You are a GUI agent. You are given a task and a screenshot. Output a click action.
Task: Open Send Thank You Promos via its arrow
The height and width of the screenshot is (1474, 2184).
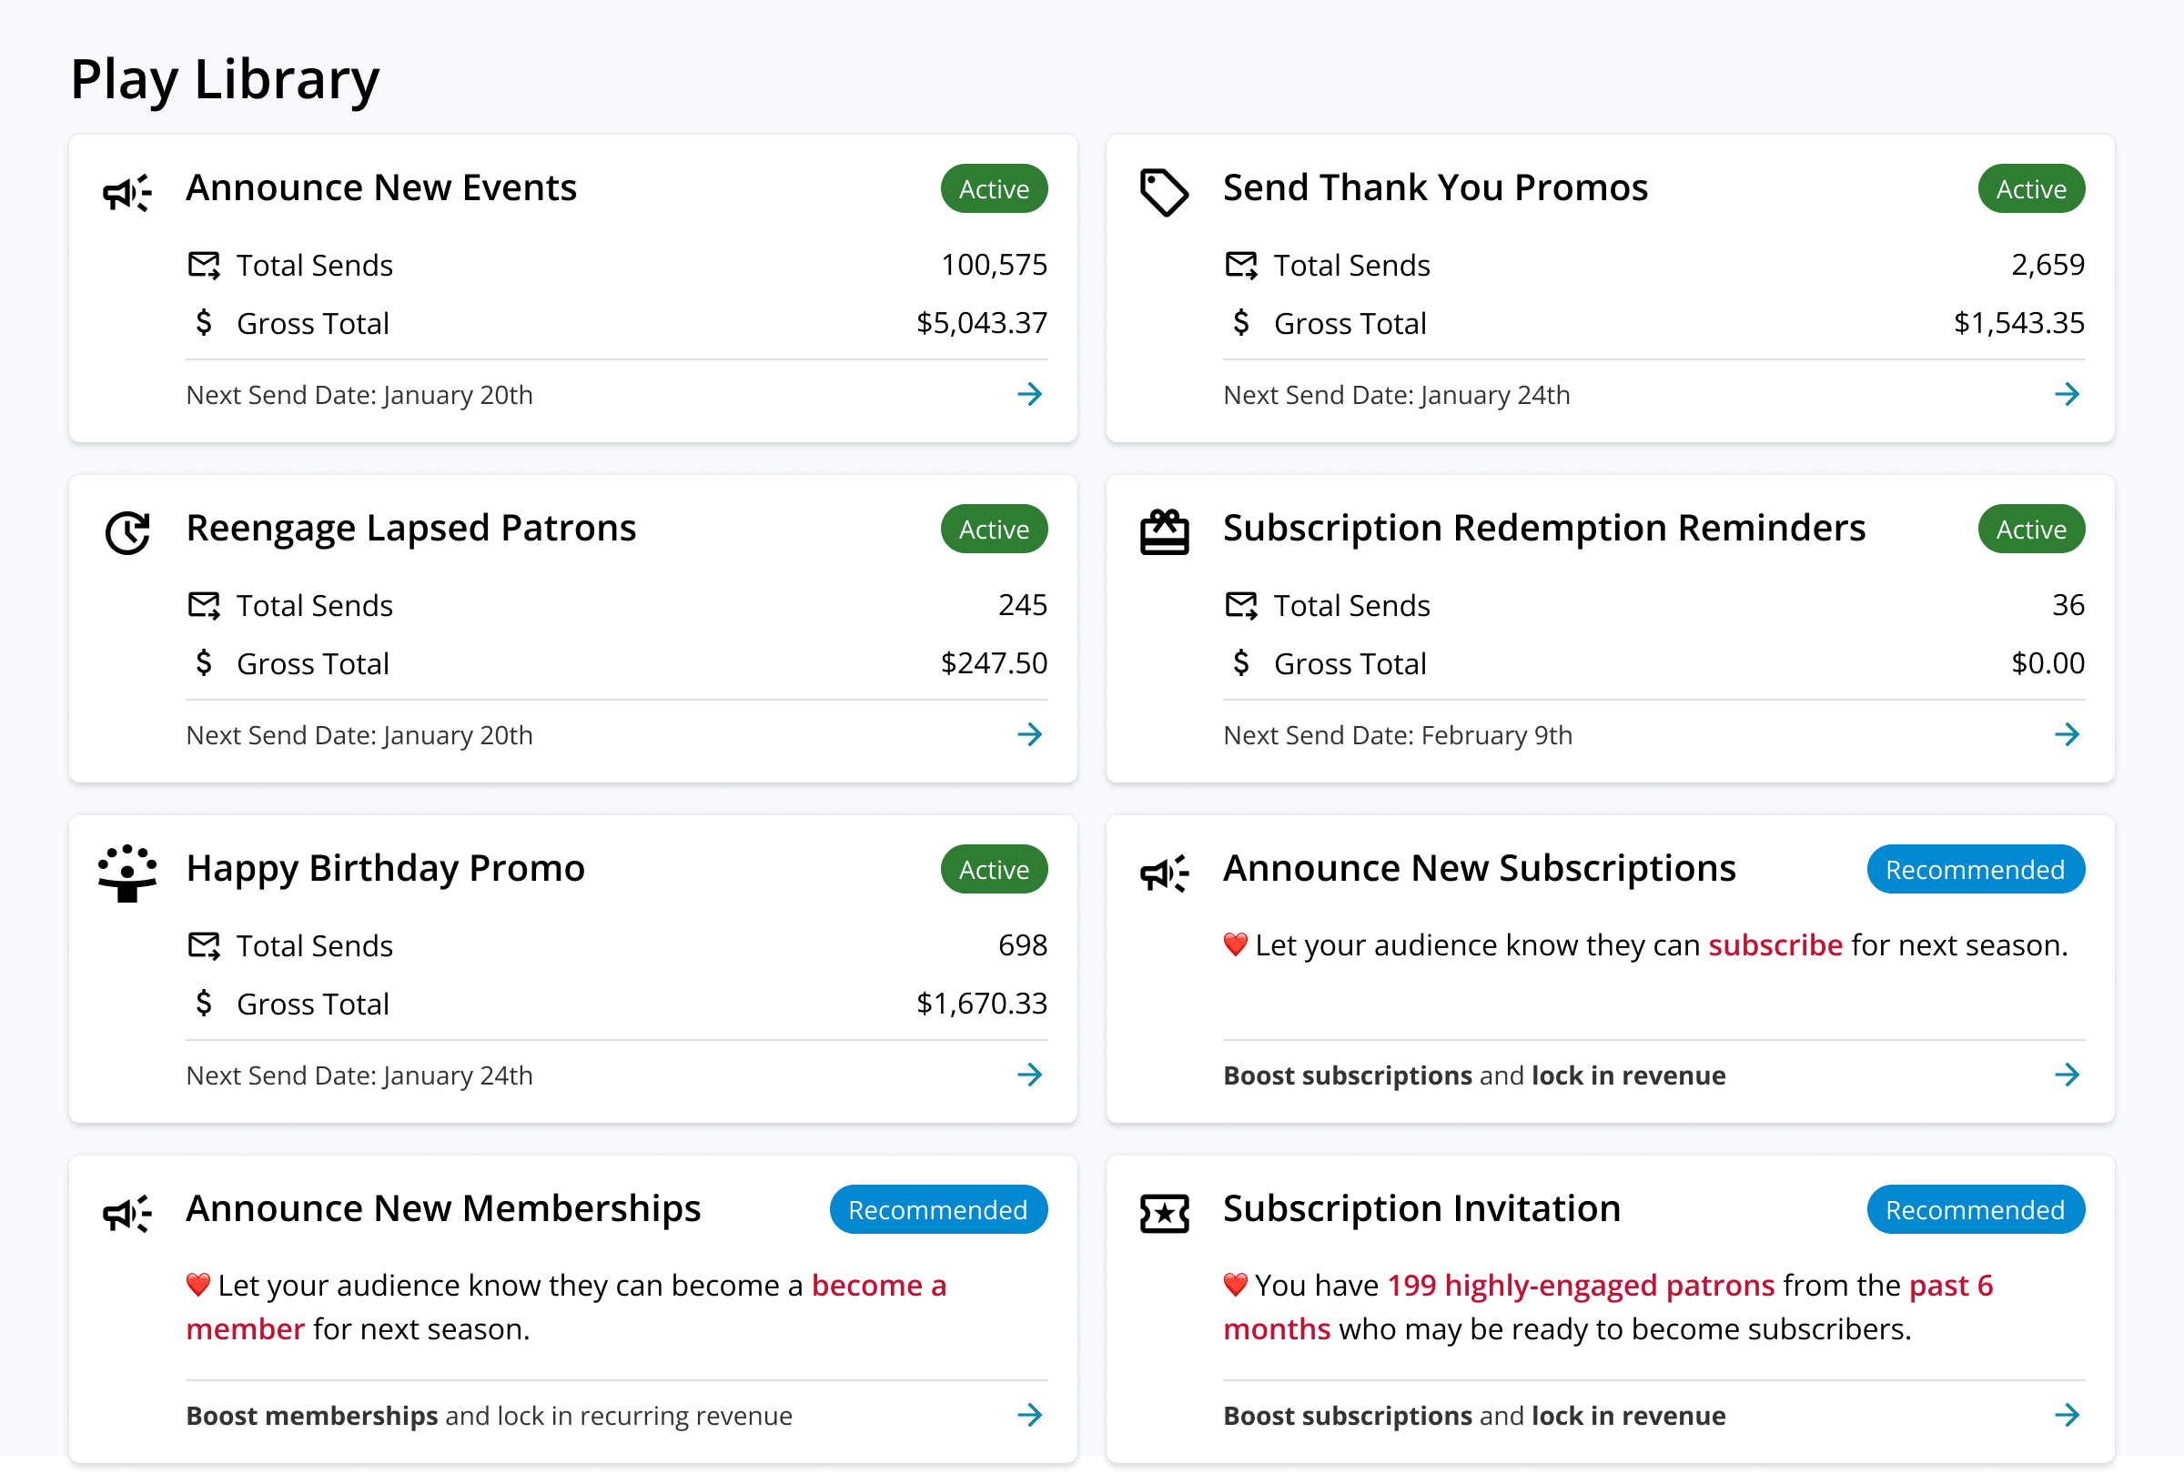click(x=2066, y=394)
